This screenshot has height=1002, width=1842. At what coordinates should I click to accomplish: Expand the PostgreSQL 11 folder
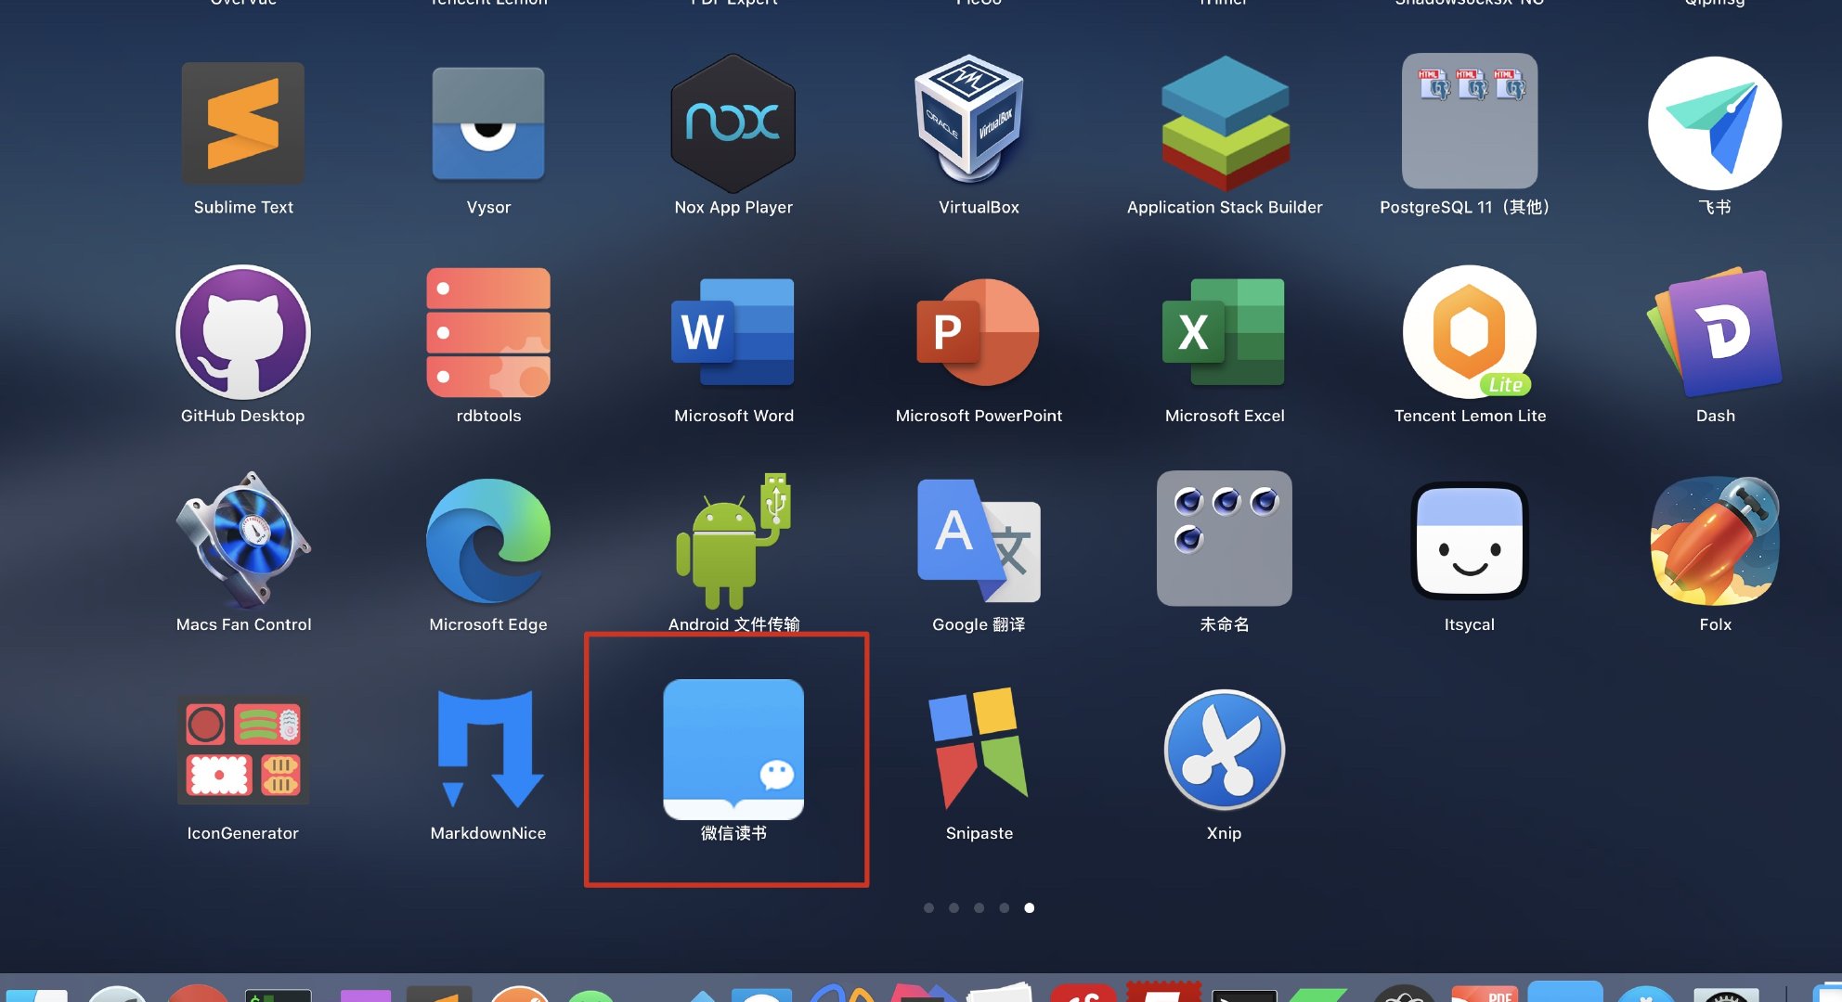[x=1469, y=122]
